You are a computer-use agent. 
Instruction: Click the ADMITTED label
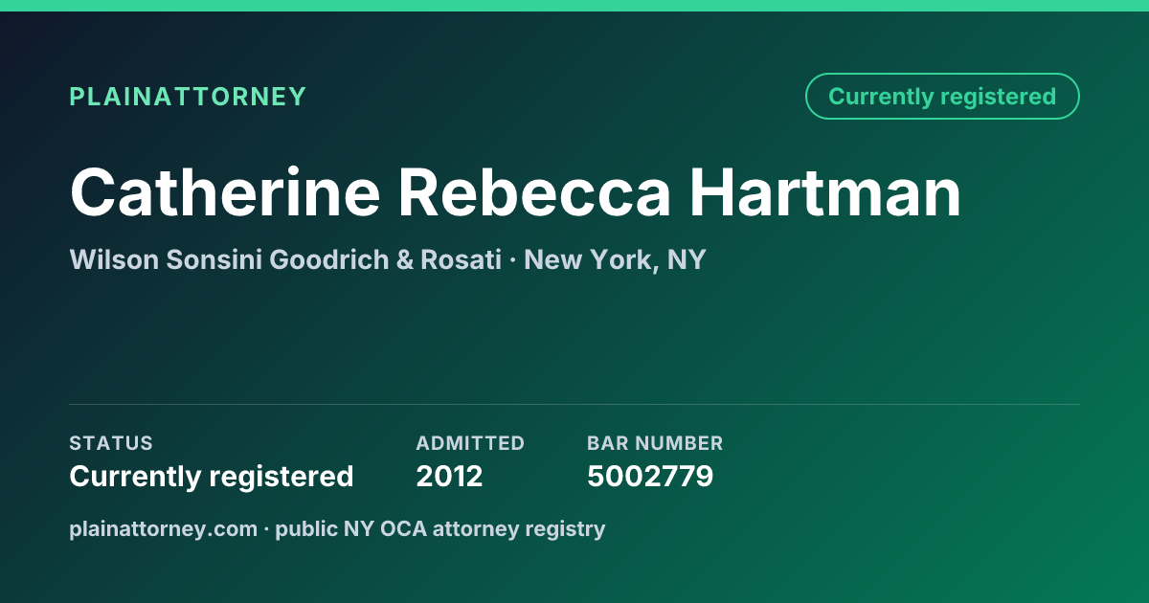coord(470,443)
